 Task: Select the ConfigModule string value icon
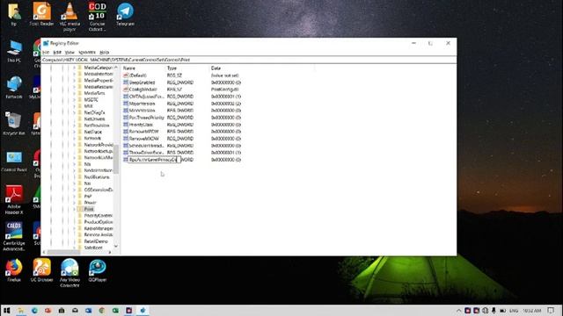(126, 90)
